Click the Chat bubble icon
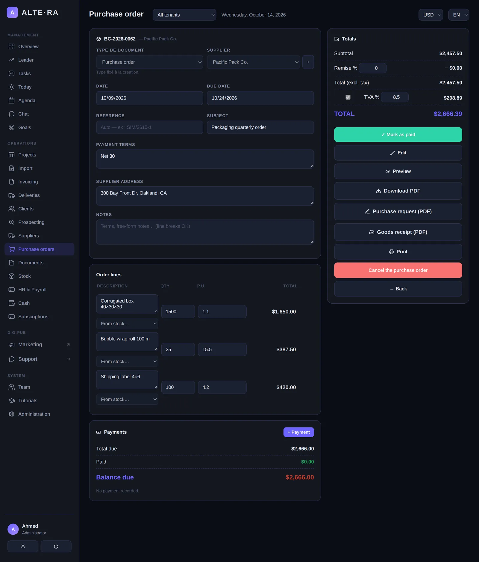Image resolution: width=479 pixels, height=562 pixels. tap(11, 114)
